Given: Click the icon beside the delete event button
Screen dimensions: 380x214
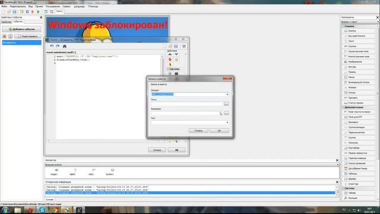Looking at the screenshot, I should [11, 36].
